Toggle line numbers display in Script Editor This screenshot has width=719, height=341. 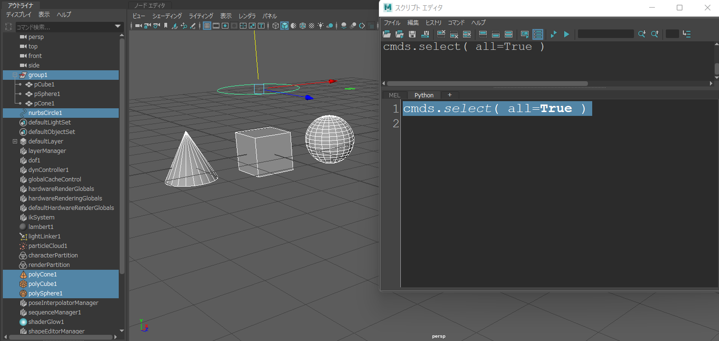coord(538,34)
